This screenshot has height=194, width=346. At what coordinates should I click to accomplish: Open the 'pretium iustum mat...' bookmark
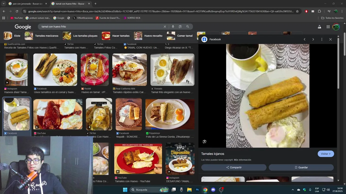(38, 18)
